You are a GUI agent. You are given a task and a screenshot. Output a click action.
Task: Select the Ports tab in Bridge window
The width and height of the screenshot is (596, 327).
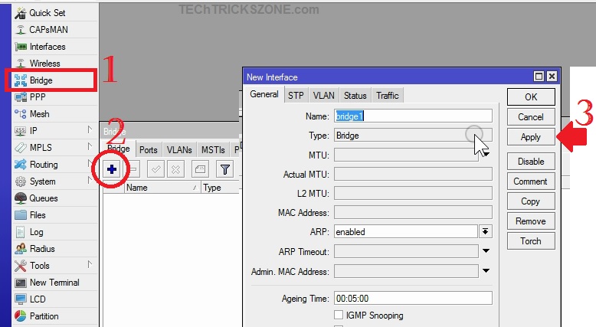click(149, 150)
